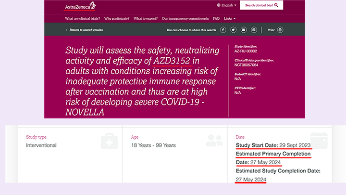Click the globe language icon
Image resolution: width=346 pixels, height=195 pixels.
(219, 5)
